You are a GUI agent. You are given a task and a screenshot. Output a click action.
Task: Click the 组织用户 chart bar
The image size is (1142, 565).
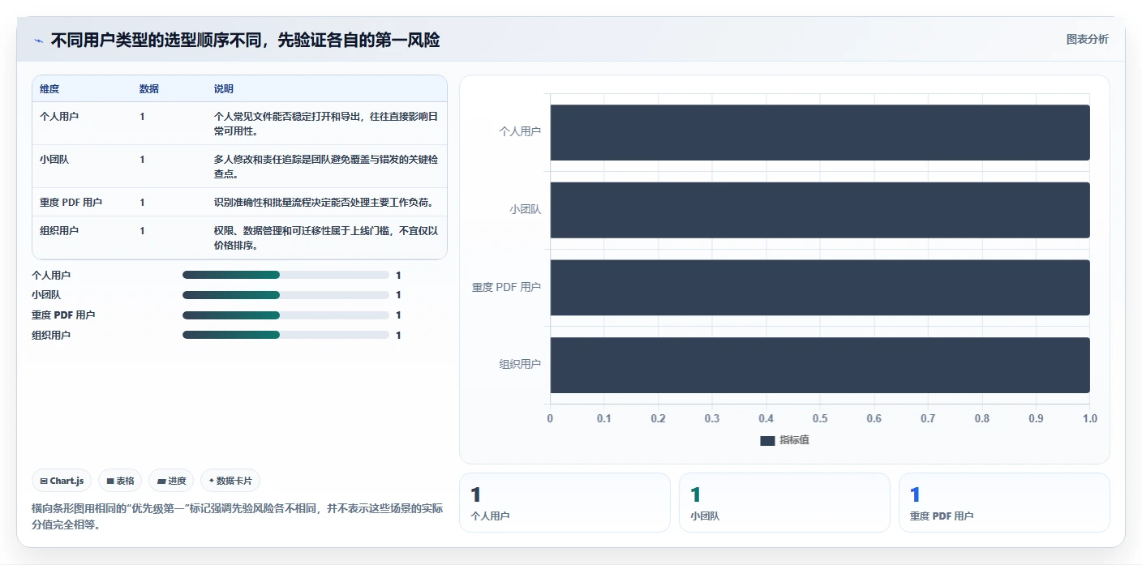click(820, 366)
